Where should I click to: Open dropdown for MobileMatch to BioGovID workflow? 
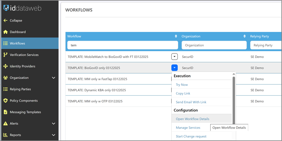(174, 57)
